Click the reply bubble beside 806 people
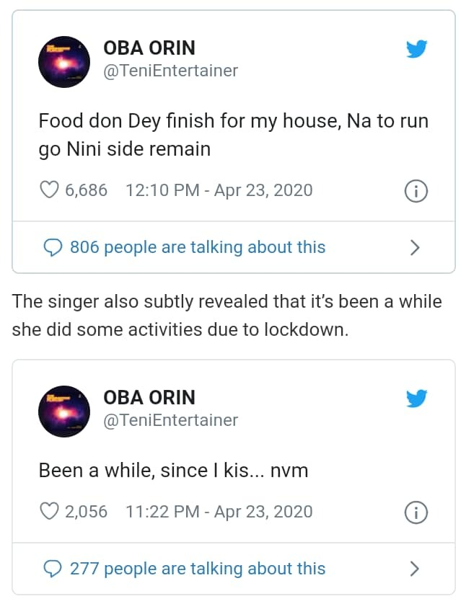The height and width of the screenshot is (604, 466). tap(53, 247)
